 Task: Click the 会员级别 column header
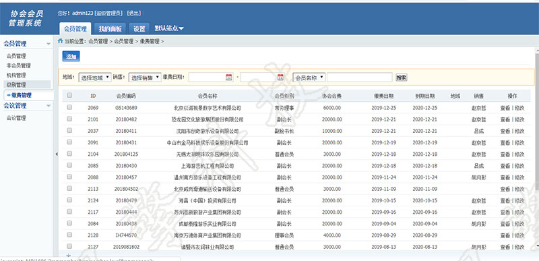pyautogui.click(x=284, y=96)
